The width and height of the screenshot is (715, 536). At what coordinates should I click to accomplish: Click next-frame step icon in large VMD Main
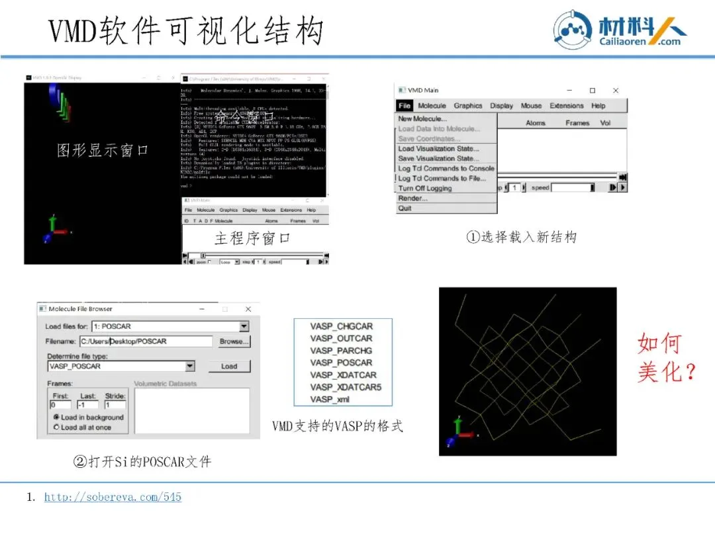(x=612, y=187)
